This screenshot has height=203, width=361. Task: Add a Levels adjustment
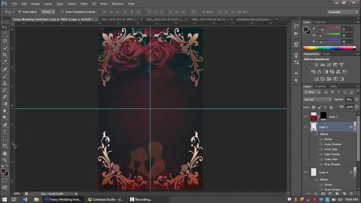pos(323,65)
